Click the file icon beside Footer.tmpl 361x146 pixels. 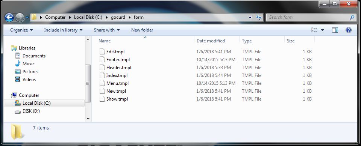102,59
